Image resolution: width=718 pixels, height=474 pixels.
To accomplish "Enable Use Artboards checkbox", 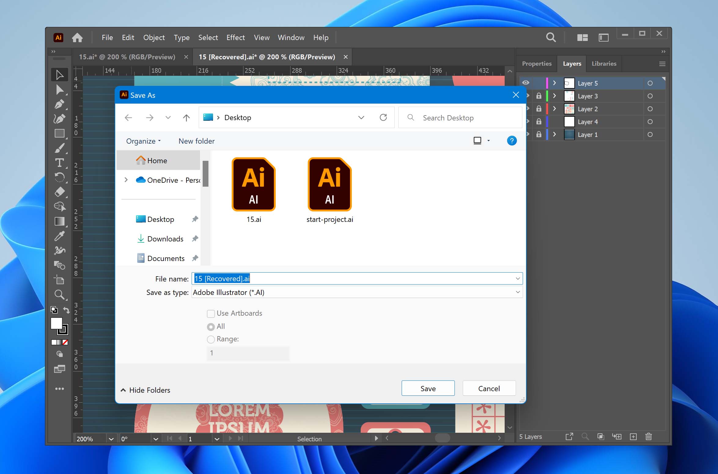I will coord(210,313).
